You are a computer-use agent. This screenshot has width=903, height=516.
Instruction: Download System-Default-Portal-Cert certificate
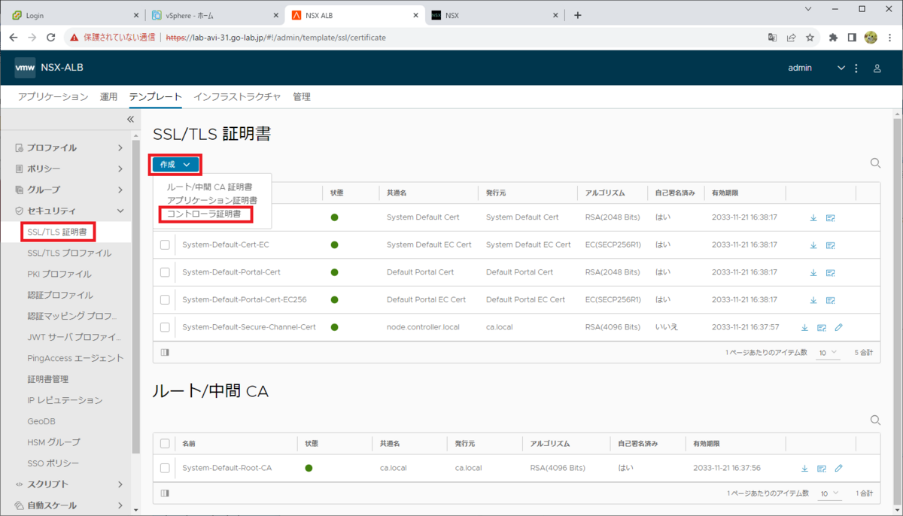pyautogui.click(x=813, y=272)
